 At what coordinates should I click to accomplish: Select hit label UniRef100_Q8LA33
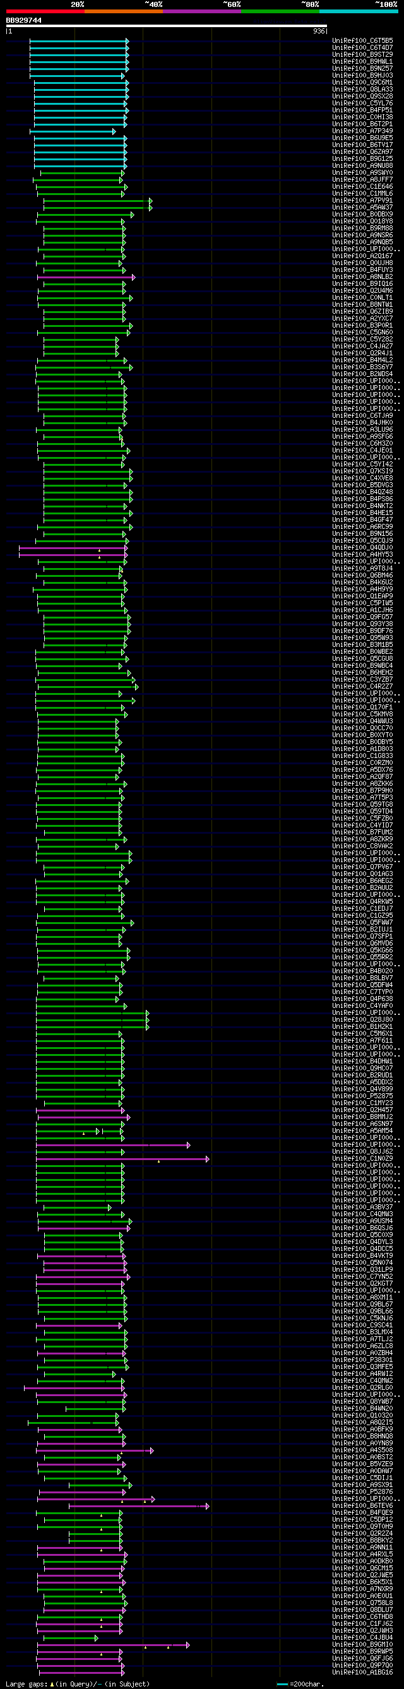(x=363, y=89)
